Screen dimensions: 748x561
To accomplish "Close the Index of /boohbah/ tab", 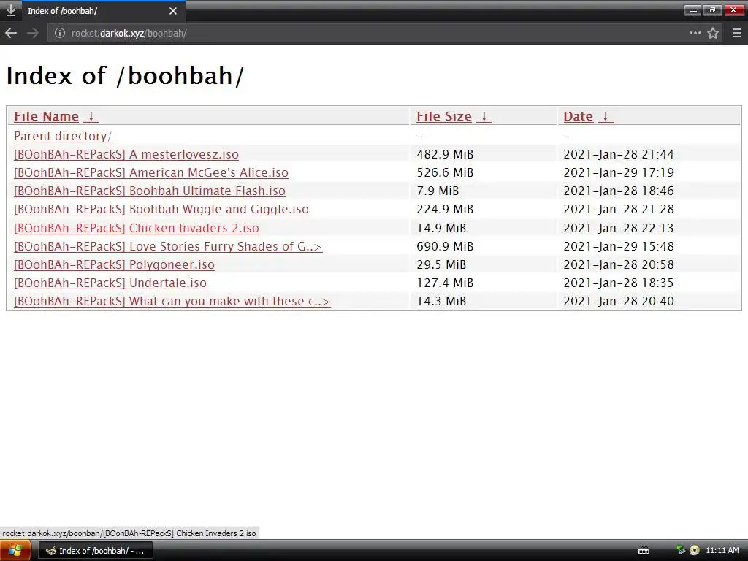I will 173,11.
